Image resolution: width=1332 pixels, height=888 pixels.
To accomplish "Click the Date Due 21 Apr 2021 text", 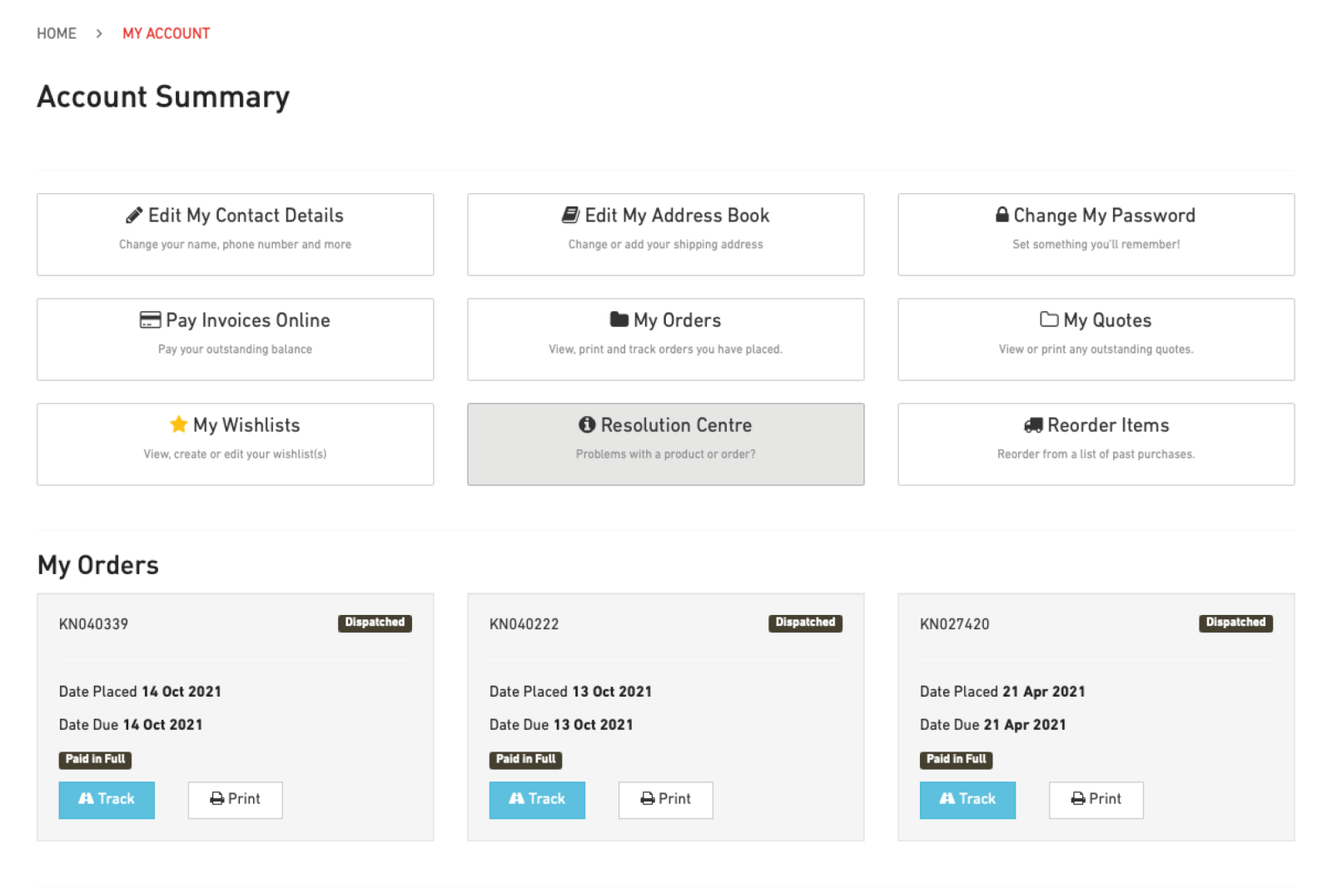I will pos(992,725).
